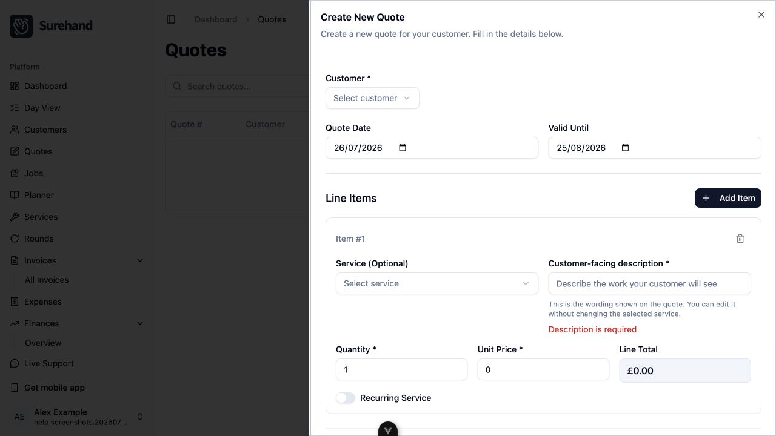This screenshot has width=776, height=436.
Task: Click the Quotes breadcrumb
Action: pos(272,19)
